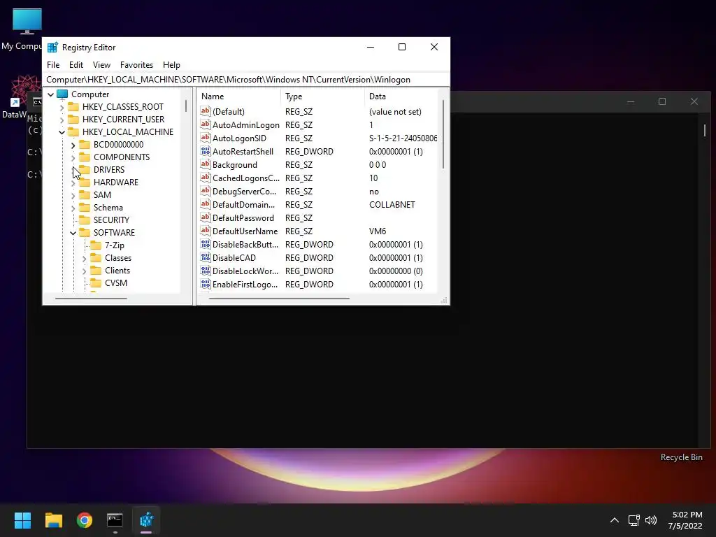Click the tree pane vertical scrollbar
This screenshot has width=716, height=537.
click(x=186, y=106)
